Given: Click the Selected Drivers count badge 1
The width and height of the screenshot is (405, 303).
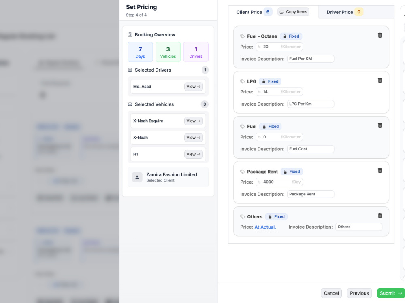Looking at the screenshot, I should click(x=205, y=70).
